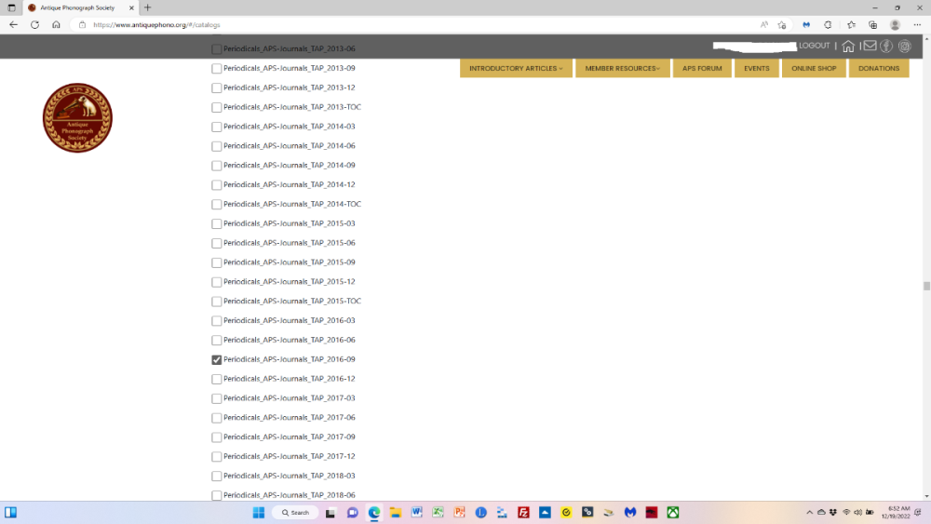The image size is (931, 524).
Task: Open the Events menu item
Action: coord(756,68)
